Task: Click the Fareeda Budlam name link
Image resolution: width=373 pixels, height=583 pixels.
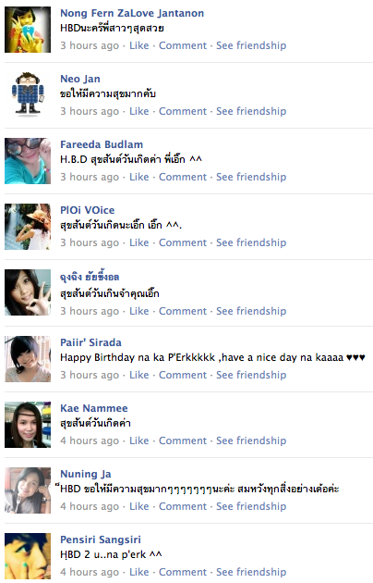Action: tap(102, 144)
